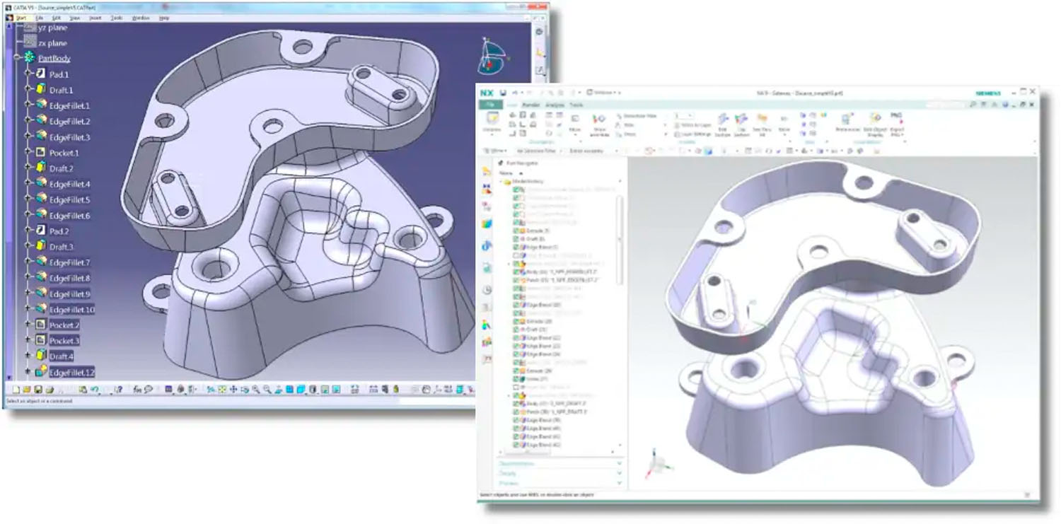Open the Window dropdown in NX title bar

pyautogui.click(x=603, y=93)
